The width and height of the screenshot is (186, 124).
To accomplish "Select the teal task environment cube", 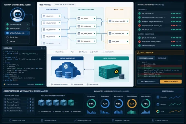I will pos(71,103).
